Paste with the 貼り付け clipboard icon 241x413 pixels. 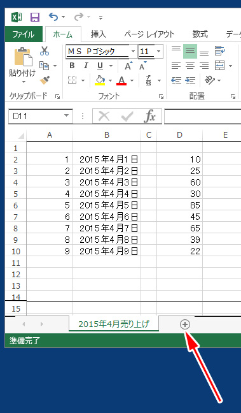[x=23, y=57]
